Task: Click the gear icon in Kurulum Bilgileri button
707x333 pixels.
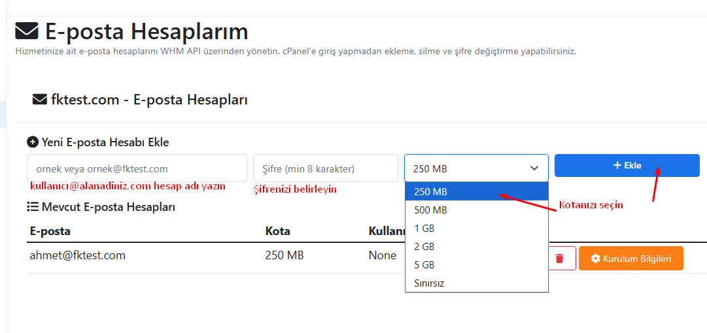Action: 595,259
